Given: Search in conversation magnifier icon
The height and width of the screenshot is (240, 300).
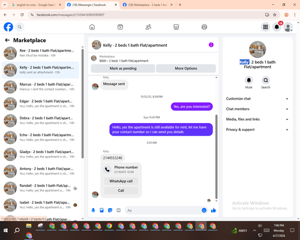Looking at the screenshot, I should point(266,80).
